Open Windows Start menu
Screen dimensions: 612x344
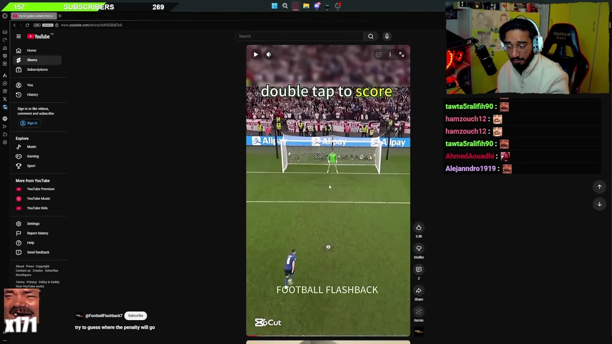click(x=274, y=6)
